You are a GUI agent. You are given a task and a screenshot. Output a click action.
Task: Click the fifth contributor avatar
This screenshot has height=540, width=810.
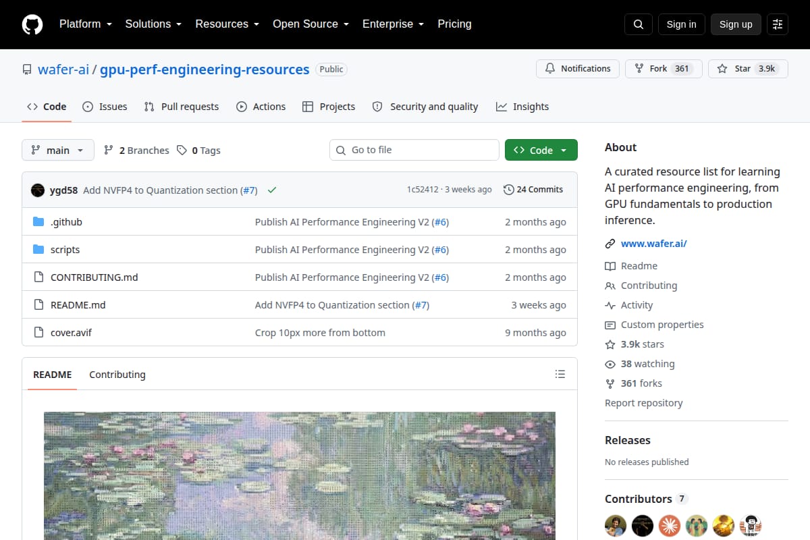click(x=724, y=525)
